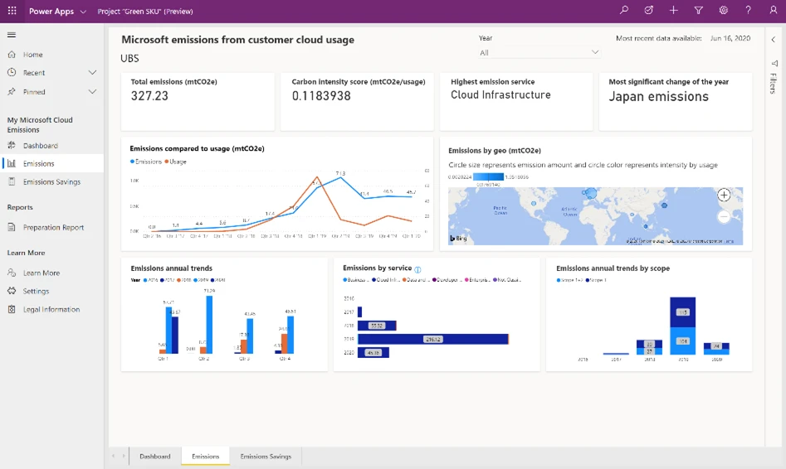Viewport: 786px width, 469px height.
Task: Click the UBS customer name heading
Action: tap(129, 58)
